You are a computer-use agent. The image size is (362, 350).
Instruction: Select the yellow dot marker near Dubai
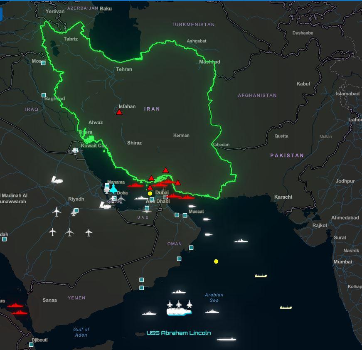pyautogui.click(x=150, y=193)
